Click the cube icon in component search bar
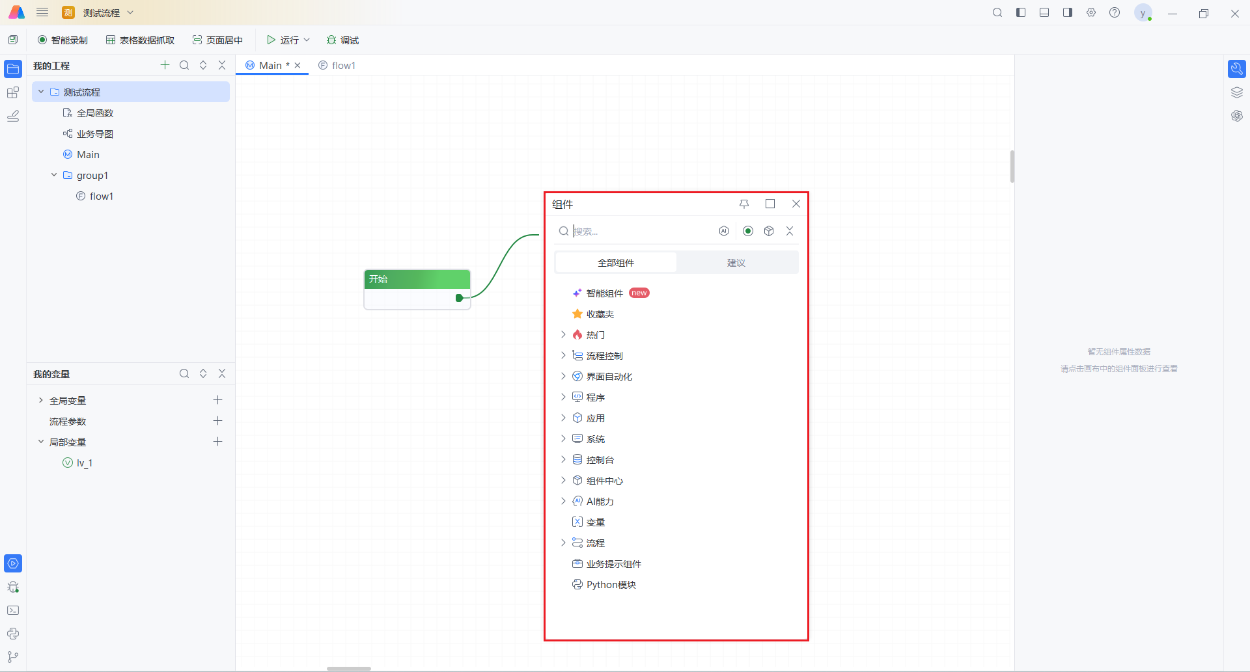This screenshot has width=1250, height=672. (769, 232)
